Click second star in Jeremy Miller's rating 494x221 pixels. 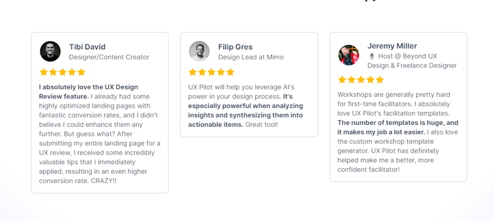tap(351, 80)
